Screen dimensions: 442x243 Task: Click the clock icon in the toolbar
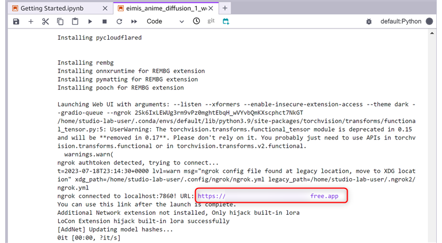[x=196, y=21]
